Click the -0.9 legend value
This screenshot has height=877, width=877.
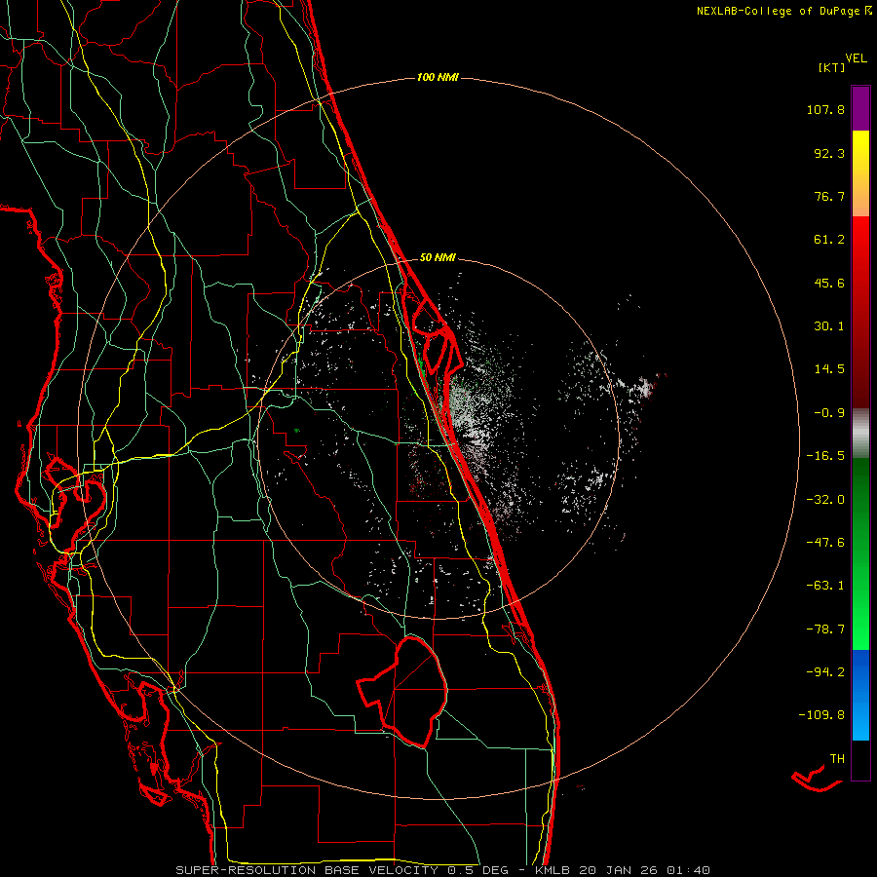pyautogui.click(x=829, y=413)
